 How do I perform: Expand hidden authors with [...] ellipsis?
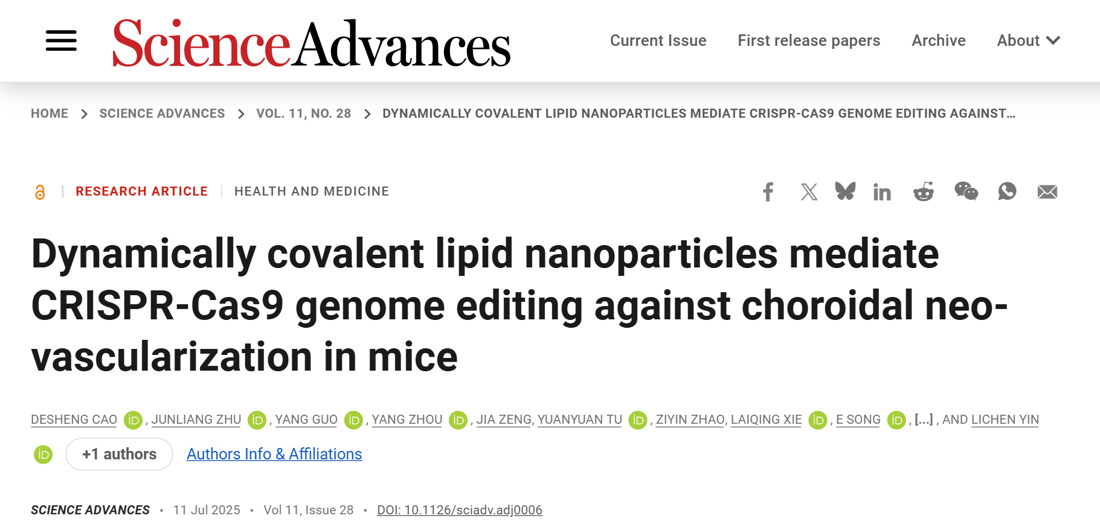click(924, 419)
